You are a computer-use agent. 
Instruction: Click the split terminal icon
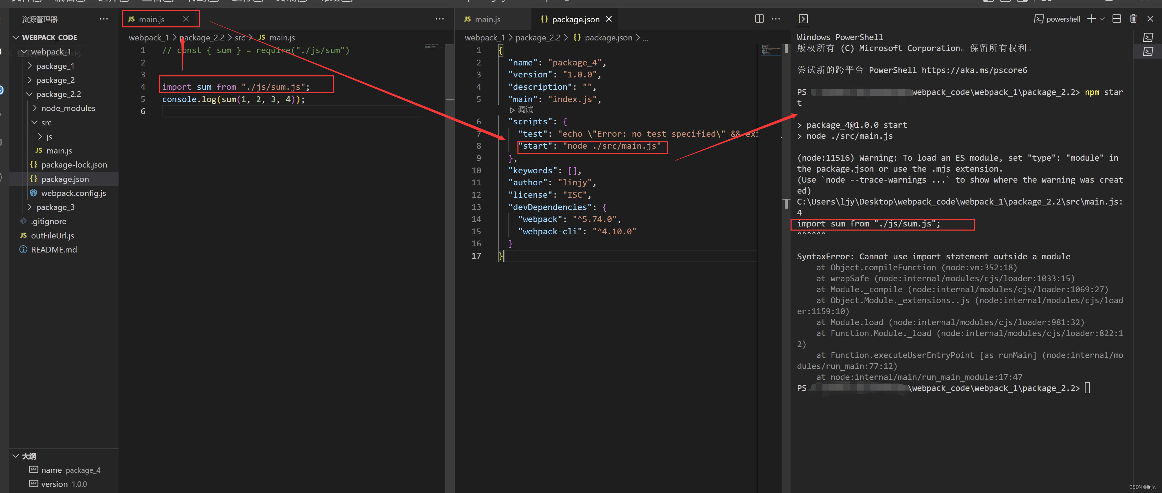coord(1116,19)
